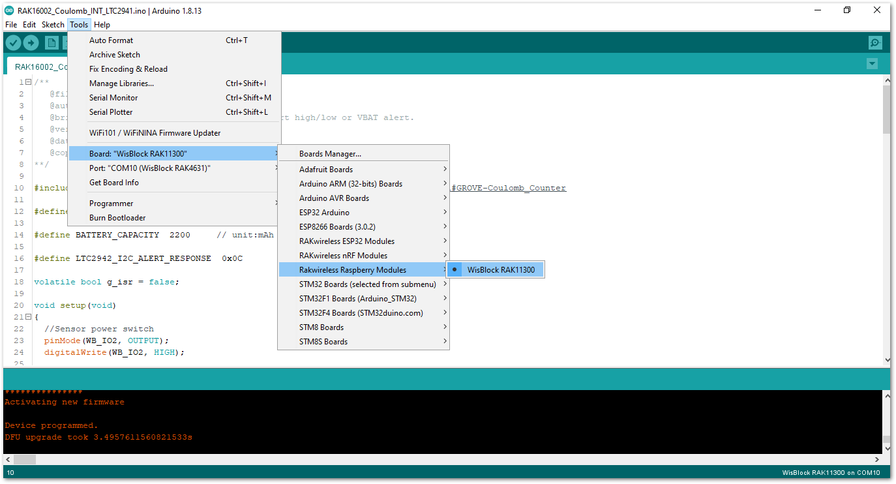Open the Sketch menu

click(53, 25)
